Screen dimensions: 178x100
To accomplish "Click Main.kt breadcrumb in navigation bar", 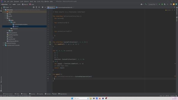I will 25,4.
